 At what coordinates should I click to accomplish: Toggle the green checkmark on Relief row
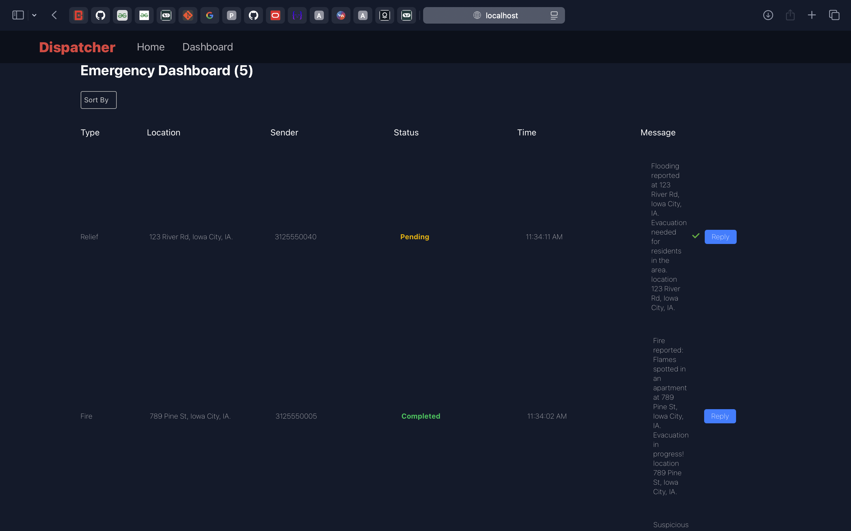click(696, 236)
